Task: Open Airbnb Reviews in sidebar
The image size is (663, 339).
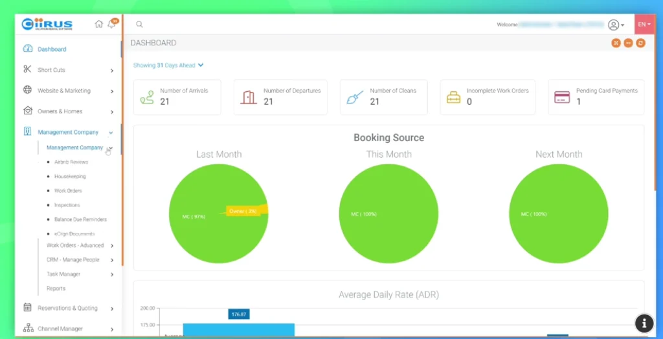Action: click(x=71, y=162)
